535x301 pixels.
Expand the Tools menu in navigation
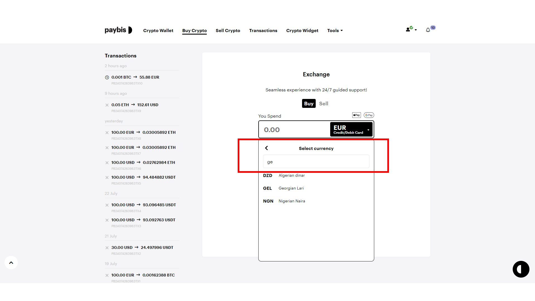334,30
